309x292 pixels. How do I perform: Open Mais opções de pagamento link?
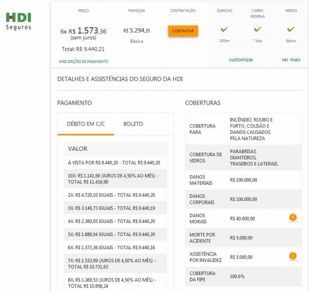[83, 61]
